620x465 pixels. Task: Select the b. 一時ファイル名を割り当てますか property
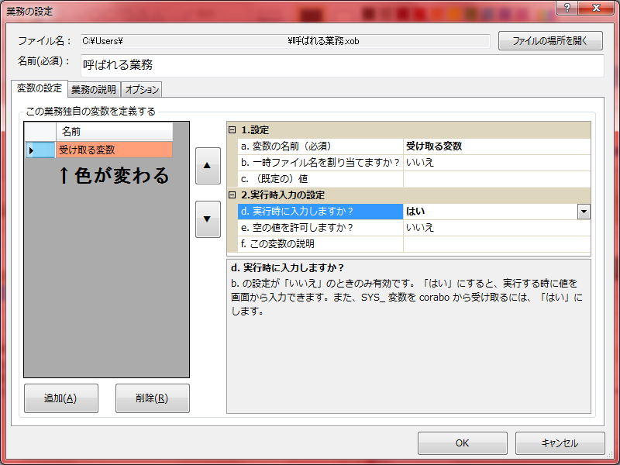click(320, 163)
